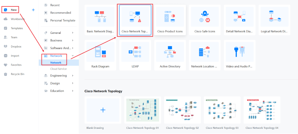Expand the Software And category chevron
This screenshot has width=298, height=134.
[x=73, y=48]
